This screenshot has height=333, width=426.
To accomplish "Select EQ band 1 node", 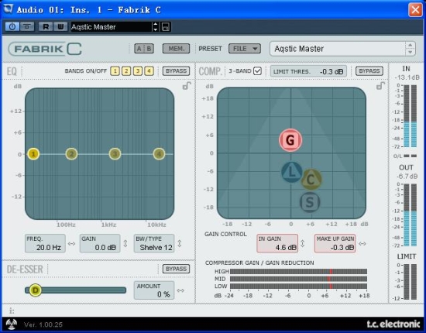I will 33,154.
